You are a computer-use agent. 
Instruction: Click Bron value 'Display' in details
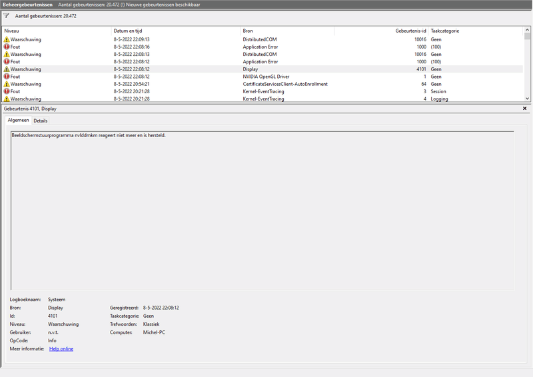click(55, 308)
